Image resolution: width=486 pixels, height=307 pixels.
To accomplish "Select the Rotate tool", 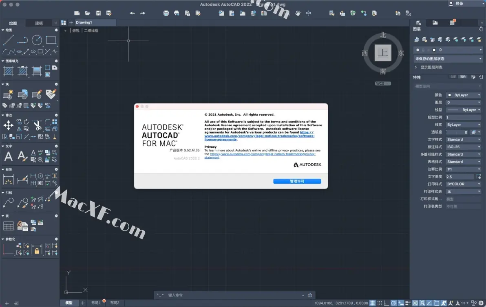I will [x=27, y=122].
